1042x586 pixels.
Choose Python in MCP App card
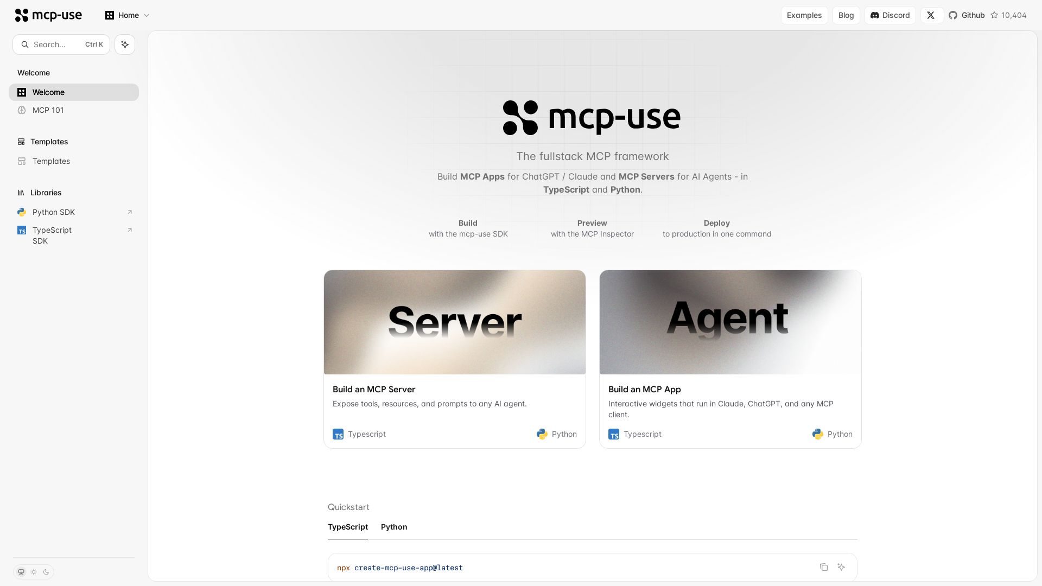833,434
